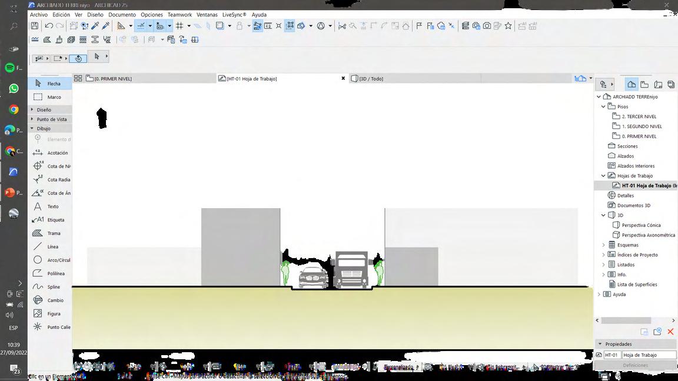
Task: Select the Flecha arrow tool
Action: [x=50, y=83]
